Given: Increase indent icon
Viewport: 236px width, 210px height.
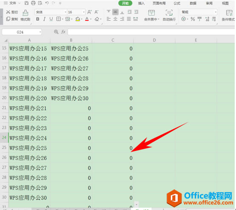Looking at the screenshot, I should click(x=136, y=12).
